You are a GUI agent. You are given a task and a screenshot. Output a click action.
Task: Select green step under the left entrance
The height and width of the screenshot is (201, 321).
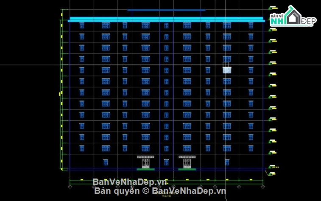[x=145, y=169]
